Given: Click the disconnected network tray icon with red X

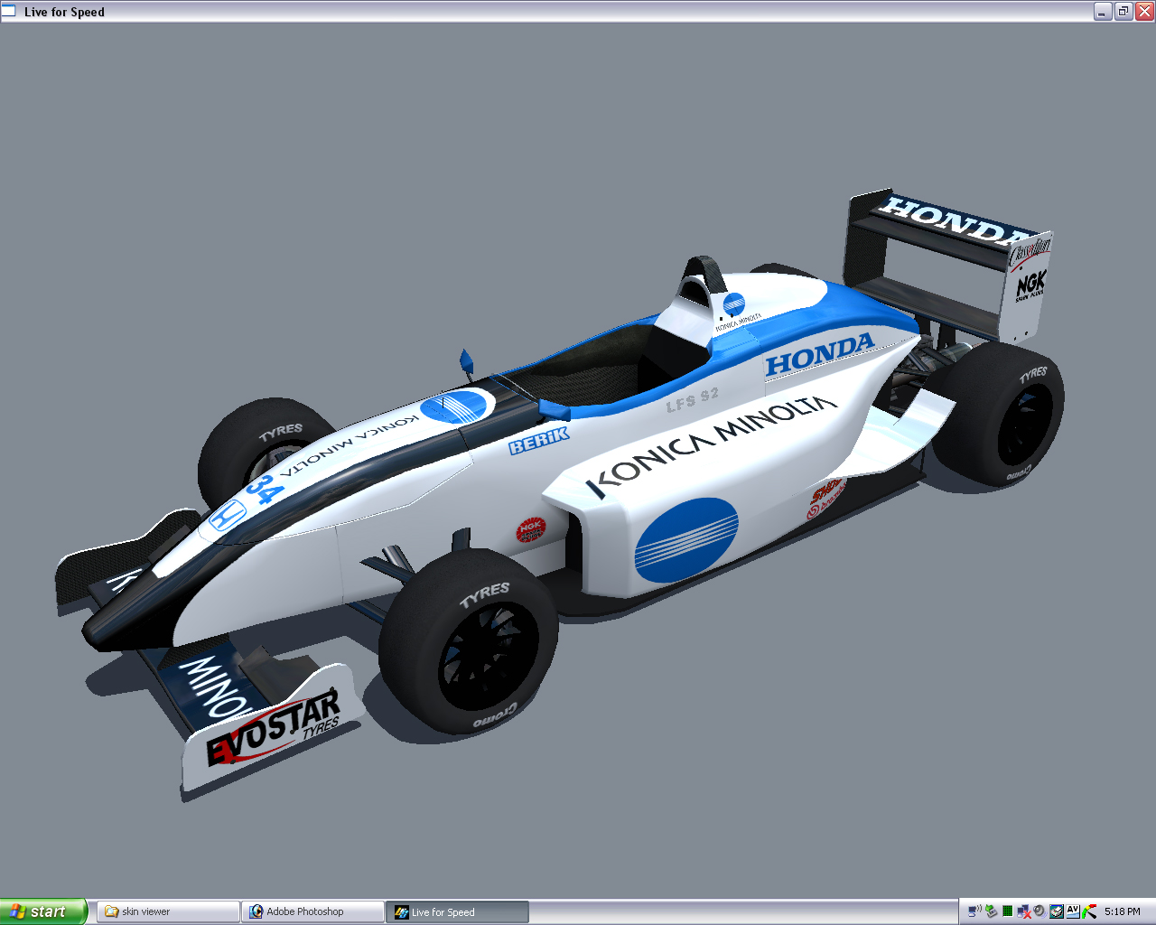Looking at the screenshot, I should click(1023, 911).
